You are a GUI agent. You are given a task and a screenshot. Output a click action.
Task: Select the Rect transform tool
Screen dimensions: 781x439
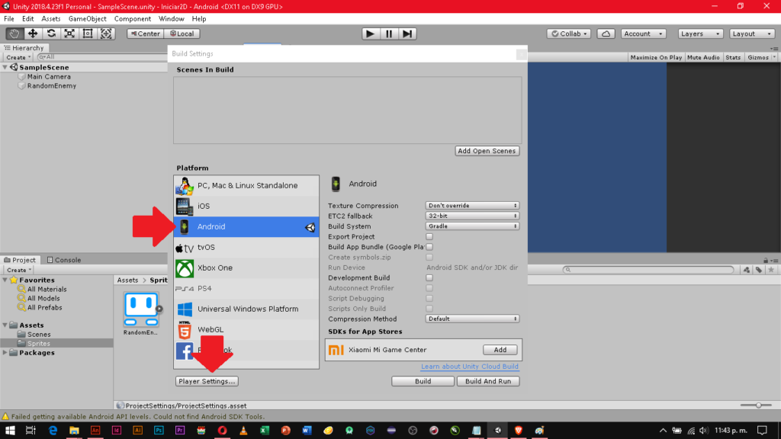tap(88, 34)
